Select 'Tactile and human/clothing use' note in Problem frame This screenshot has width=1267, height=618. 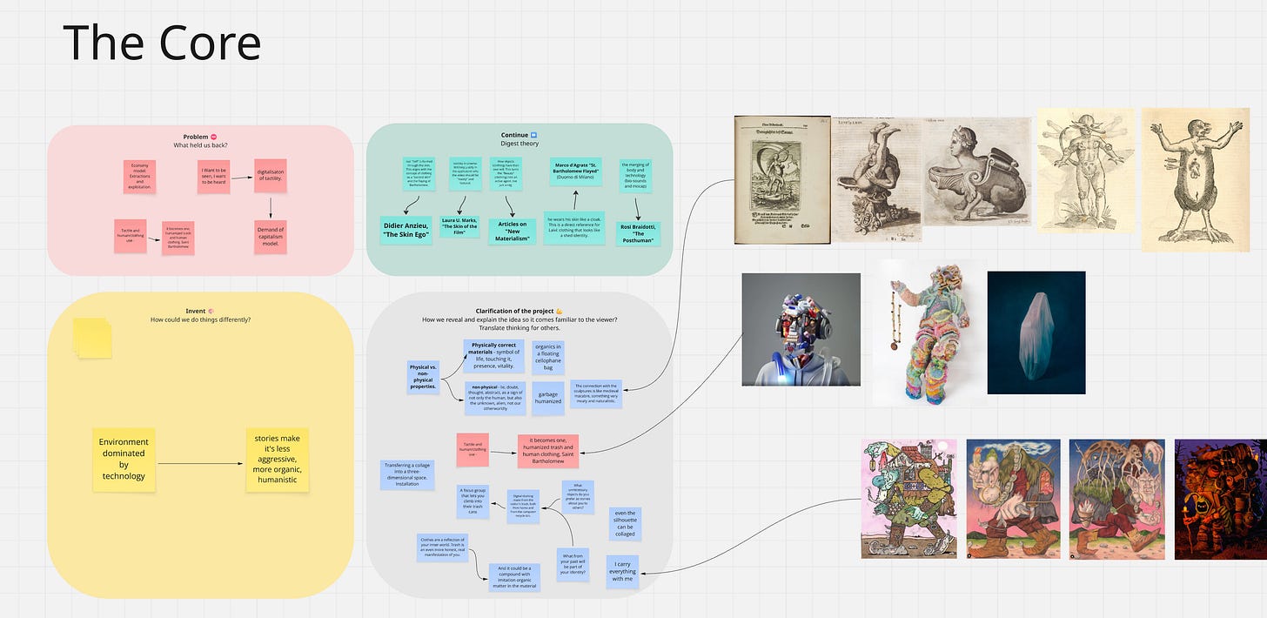(130, 236)
